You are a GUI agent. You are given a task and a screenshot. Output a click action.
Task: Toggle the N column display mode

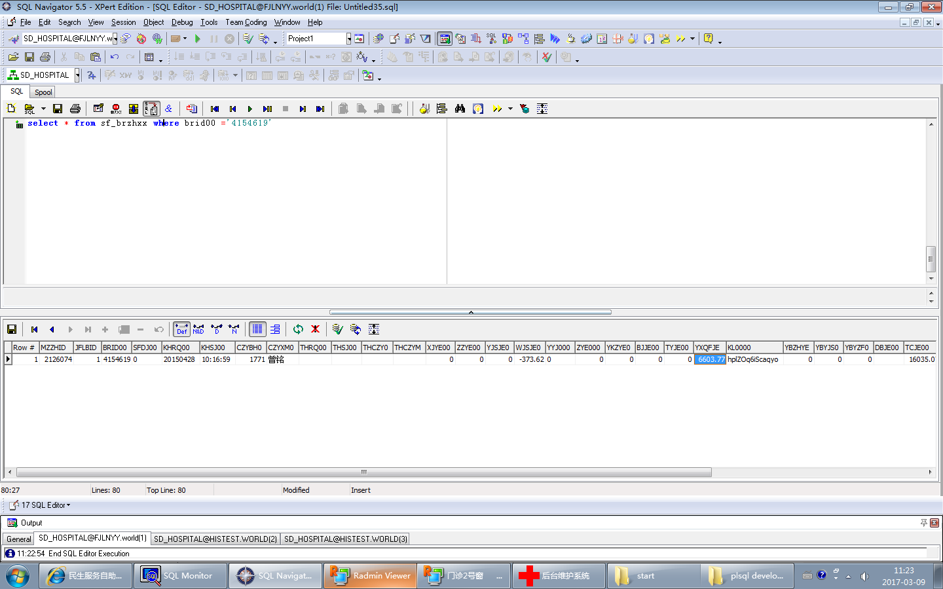tap(234, 329)
